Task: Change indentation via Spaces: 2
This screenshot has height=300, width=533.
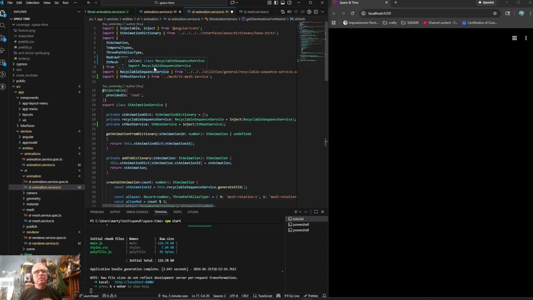Action: coord(219,296)
